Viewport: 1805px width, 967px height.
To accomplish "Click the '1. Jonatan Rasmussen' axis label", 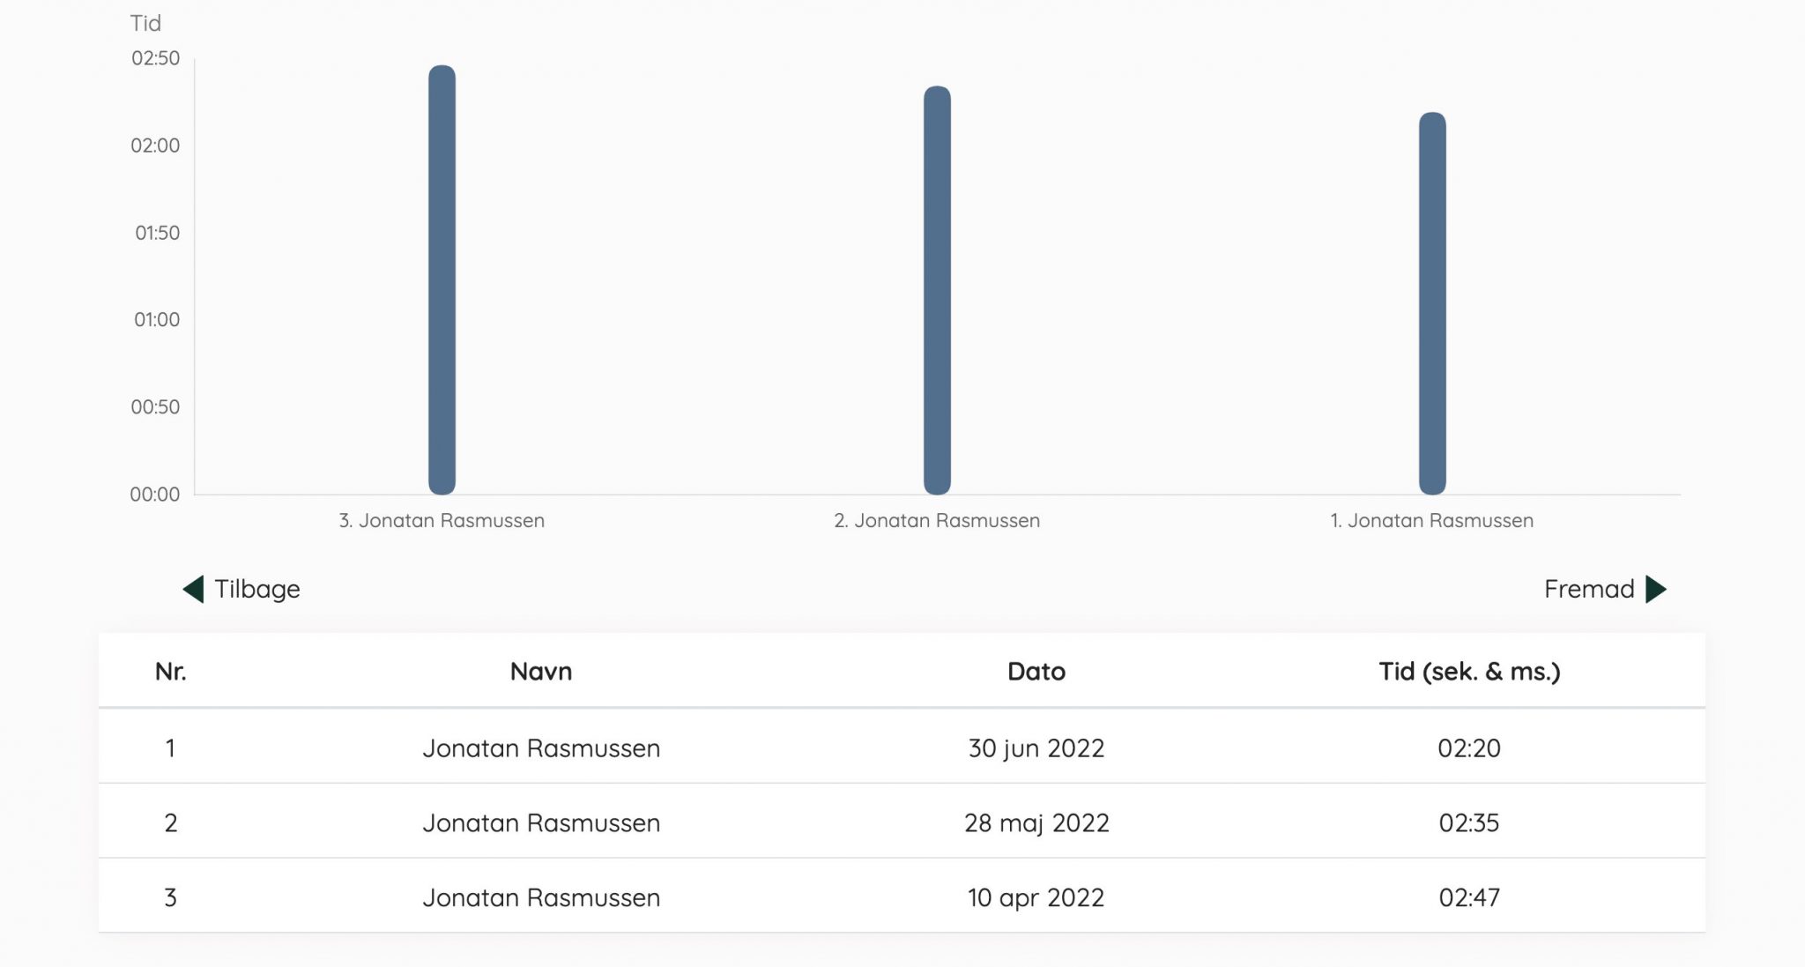I will [1432, 521].
